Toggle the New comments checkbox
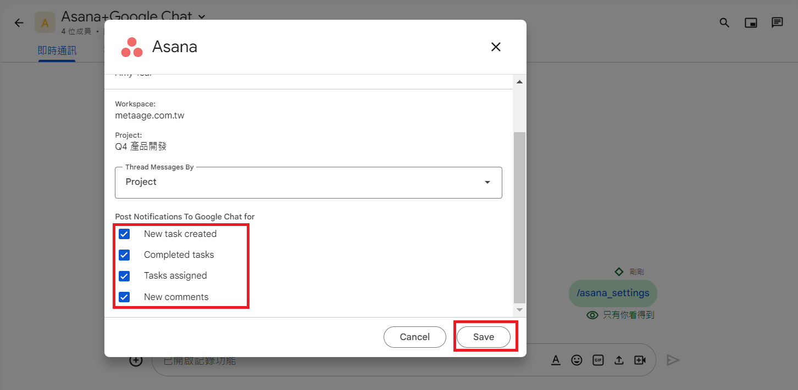Image resolution: width=798 pixels, height=390 pixels. [x=124, y=297]
